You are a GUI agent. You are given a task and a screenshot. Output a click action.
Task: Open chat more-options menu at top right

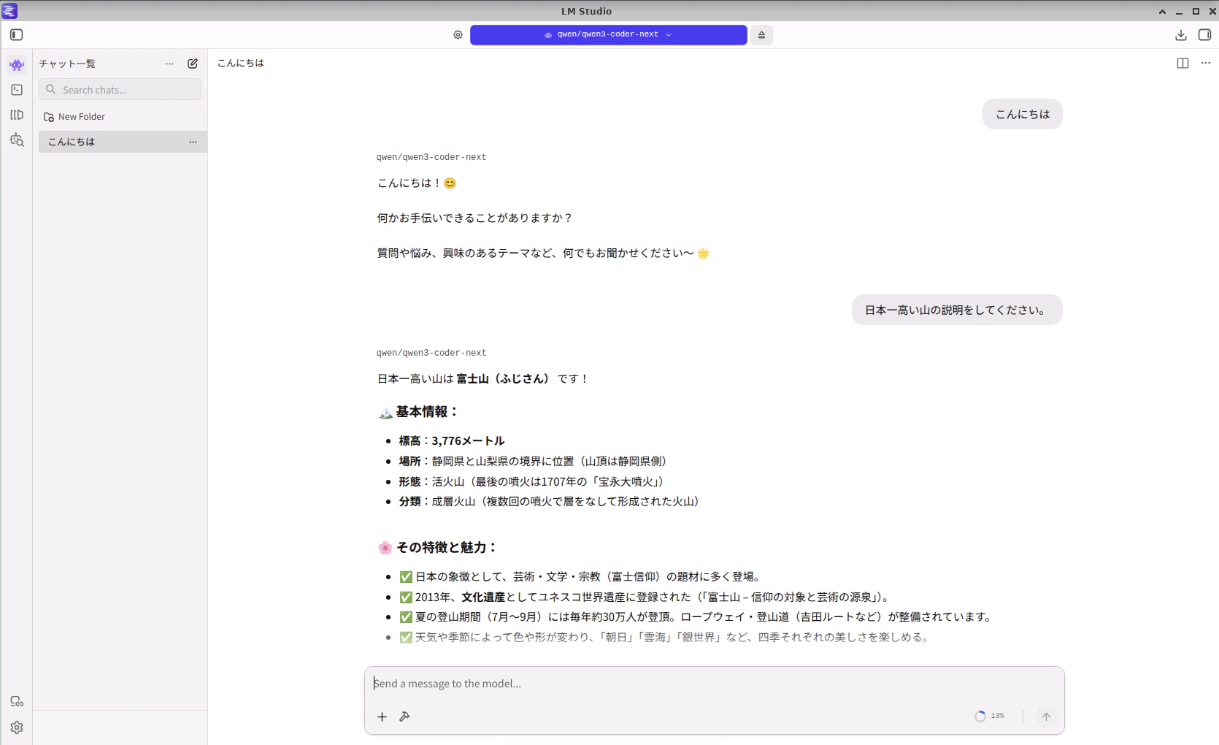1206,64
